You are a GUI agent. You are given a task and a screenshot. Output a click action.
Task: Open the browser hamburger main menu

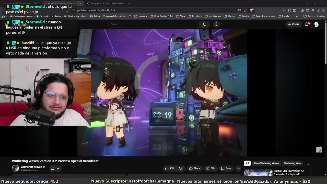323,10
